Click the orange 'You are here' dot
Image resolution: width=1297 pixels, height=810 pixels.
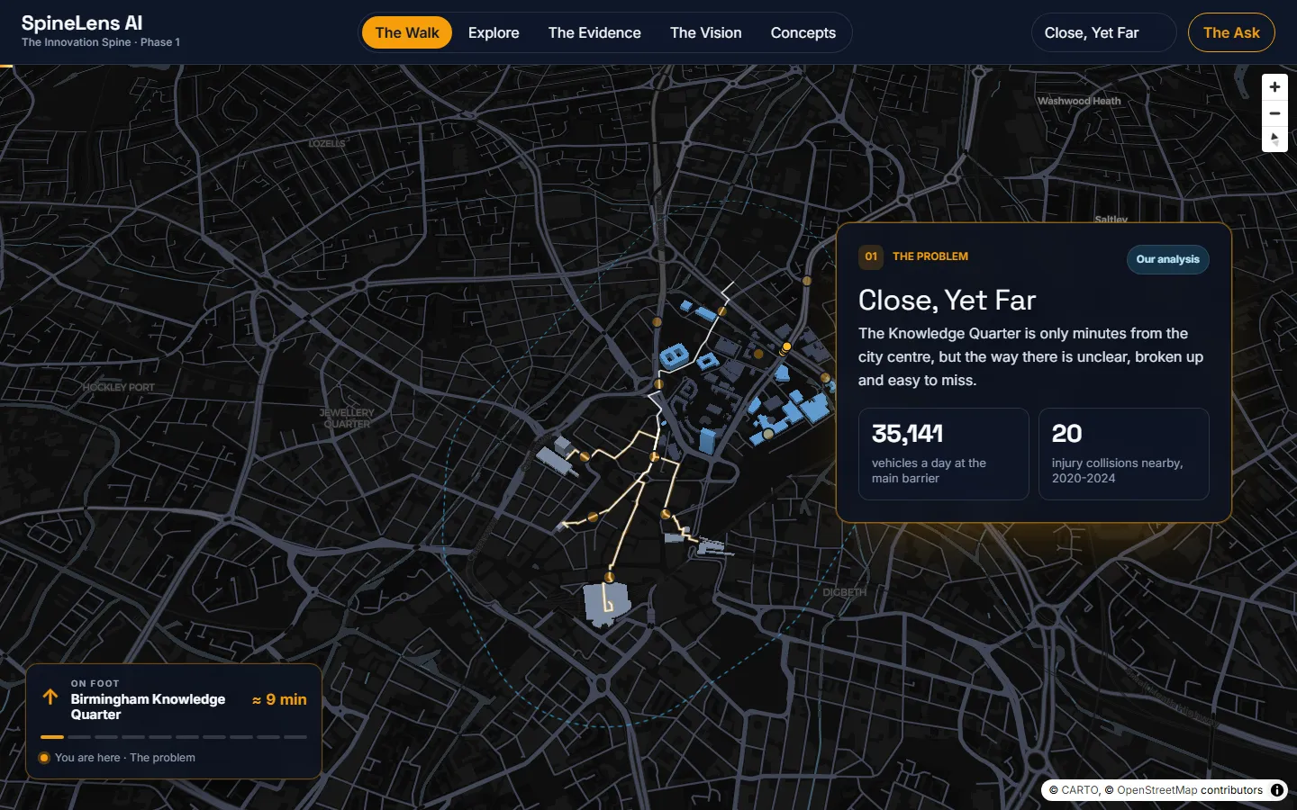pos(44,758)
